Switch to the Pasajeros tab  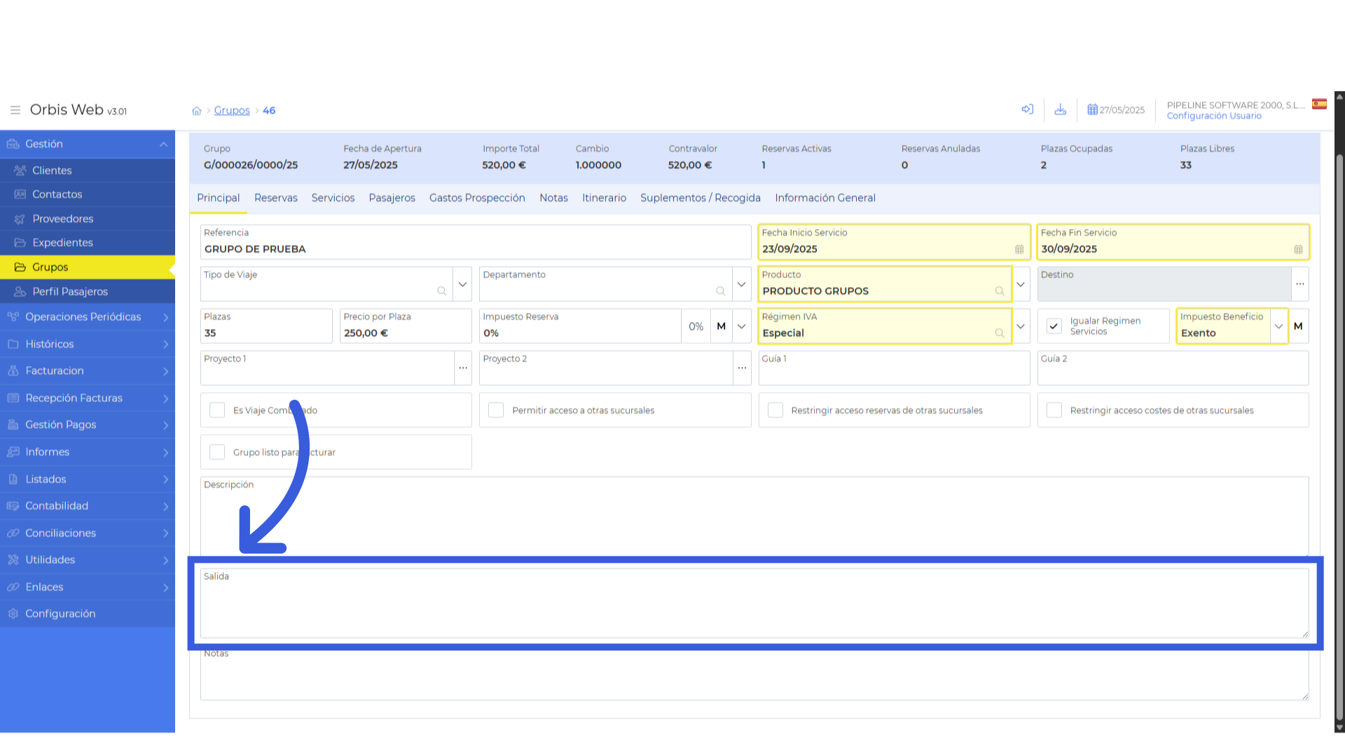coord(392,198)
